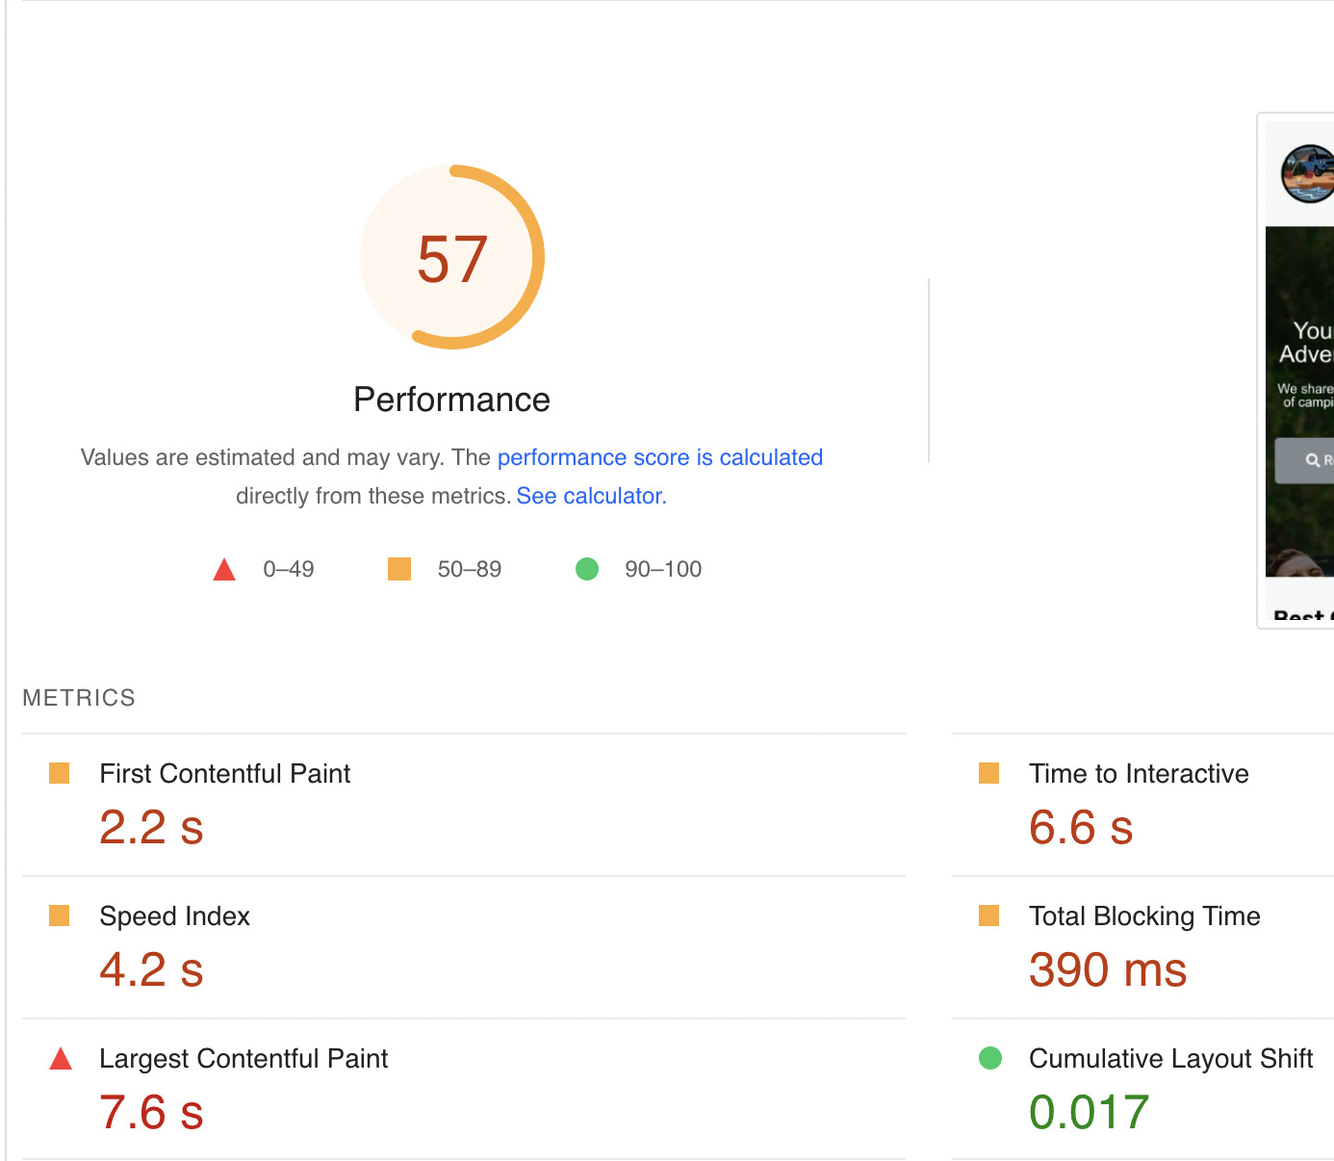Select the orange square for the 50–89 range
Image resolution: width=1334 pixels, height=1161 pixels.
(398, 568)
